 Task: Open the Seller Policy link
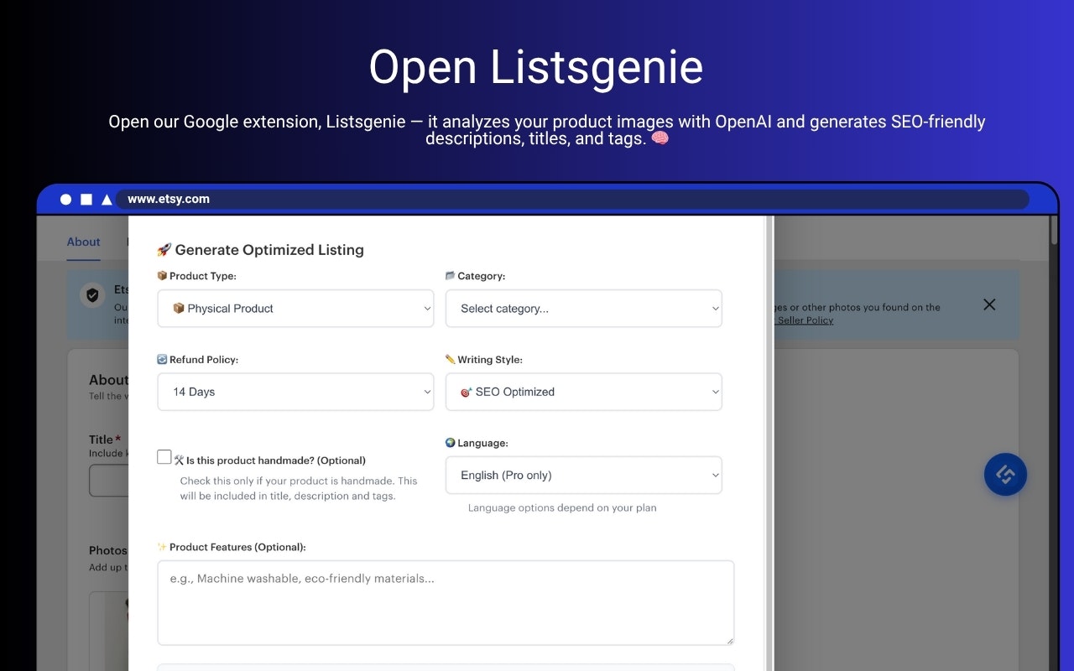click(805, 320)
